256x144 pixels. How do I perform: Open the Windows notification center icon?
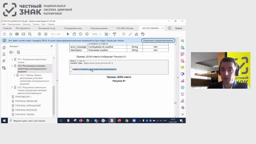coord(181,121)
